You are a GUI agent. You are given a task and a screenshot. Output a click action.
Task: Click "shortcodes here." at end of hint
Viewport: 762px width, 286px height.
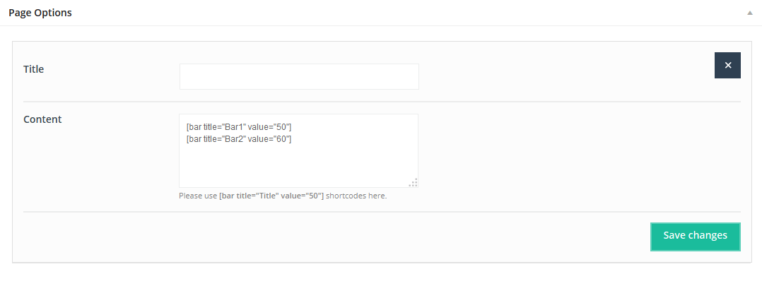click(356, 196)
